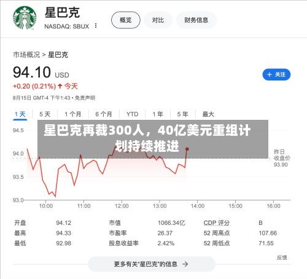Click the red current-price marker on the chart
This screenshot has width=307, height=279.
pos(187,149)
